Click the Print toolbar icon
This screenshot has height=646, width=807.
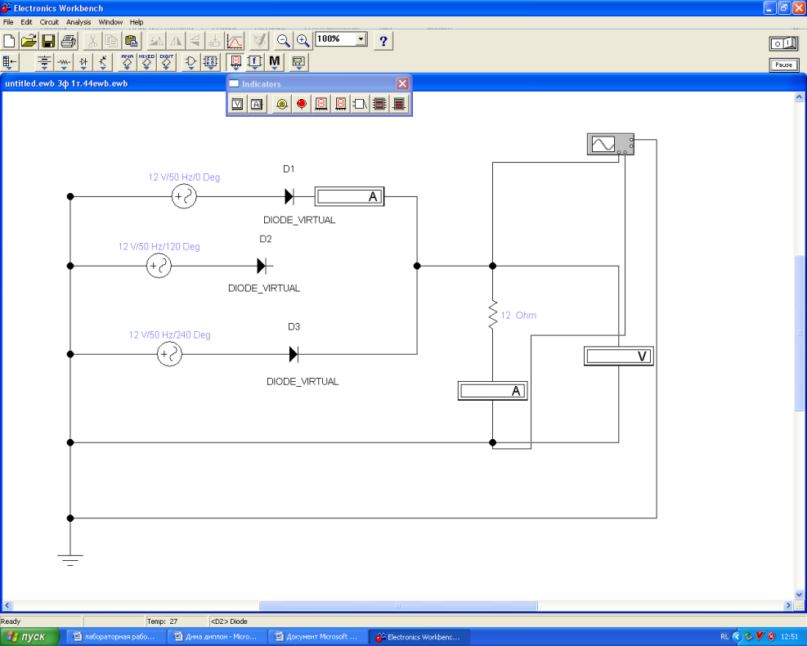69,40
